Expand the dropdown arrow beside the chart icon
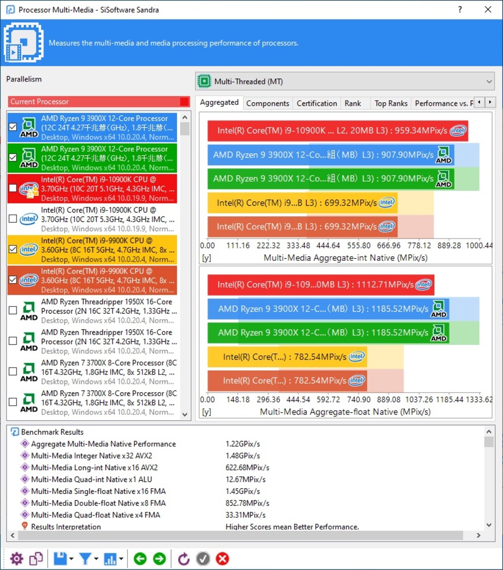503x570 pixels. tap(121, 559)
